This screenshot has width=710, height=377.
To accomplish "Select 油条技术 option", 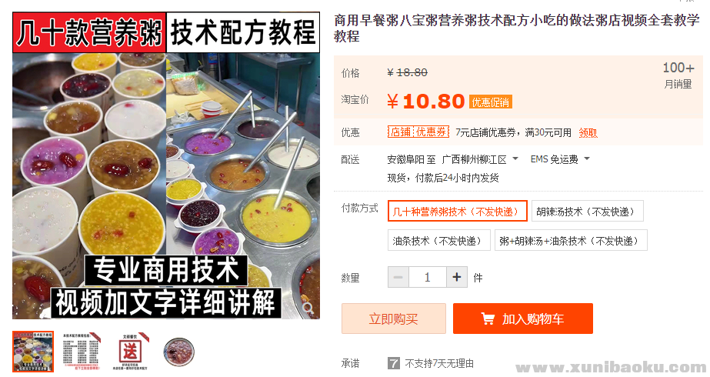I will coord(438,240).
